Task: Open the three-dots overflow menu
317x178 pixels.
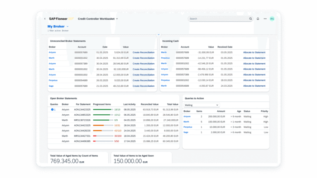Action: coord(265,19)
